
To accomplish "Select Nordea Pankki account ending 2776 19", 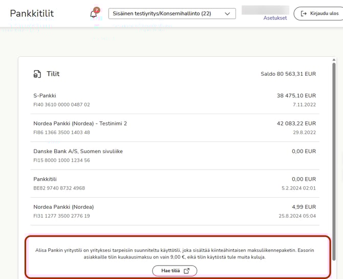I will (174, 211).
